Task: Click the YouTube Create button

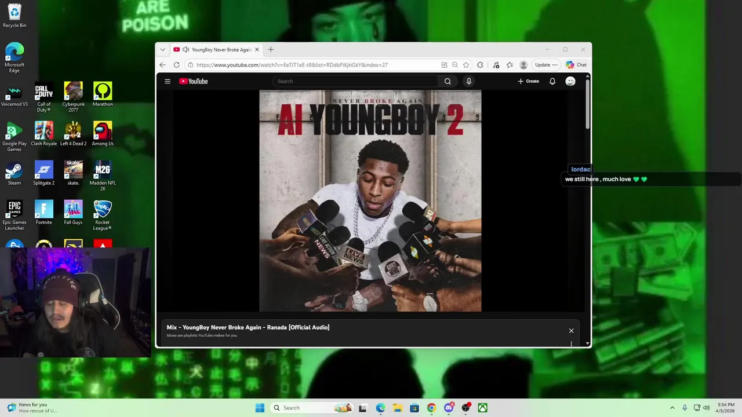Action: click(x=529, y=81)
